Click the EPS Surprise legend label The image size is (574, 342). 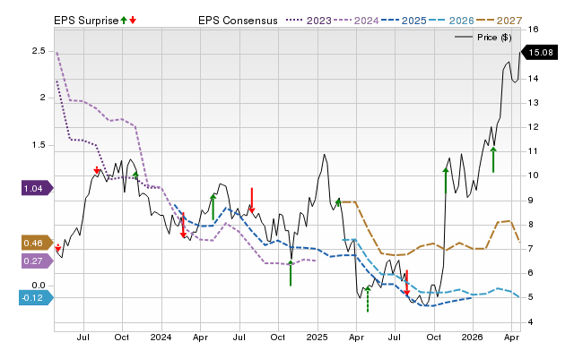coord(86,21)
